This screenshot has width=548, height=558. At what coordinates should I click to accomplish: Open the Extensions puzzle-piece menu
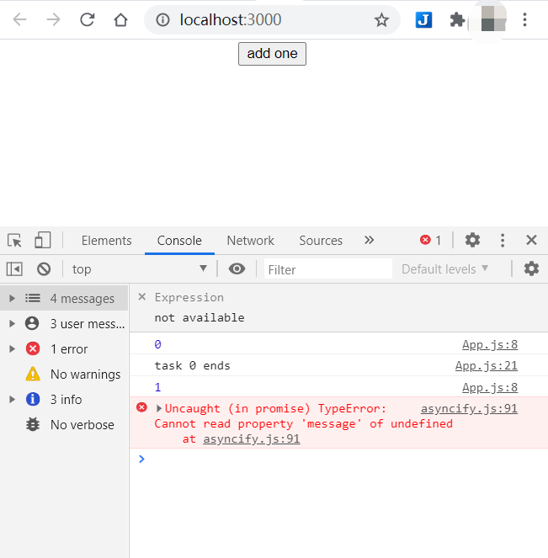point(457,20)
